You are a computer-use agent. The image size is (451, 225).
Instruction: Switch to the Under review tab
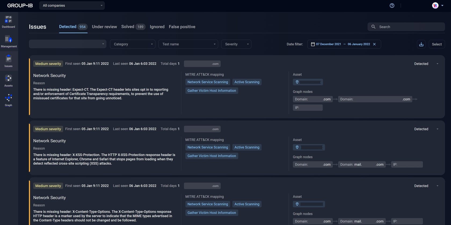[x=104, y=27]
